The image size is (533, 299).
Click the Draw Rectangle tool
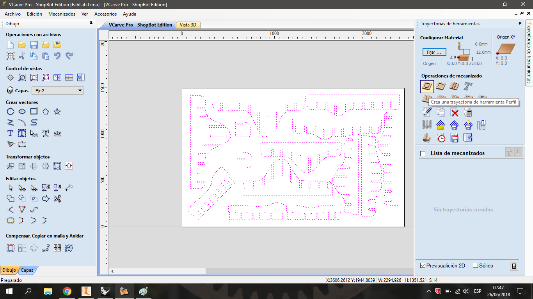pos(34,112)
